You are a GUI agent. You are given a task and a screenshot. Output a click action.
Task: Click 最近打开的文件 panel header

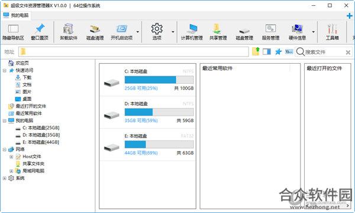324,68
